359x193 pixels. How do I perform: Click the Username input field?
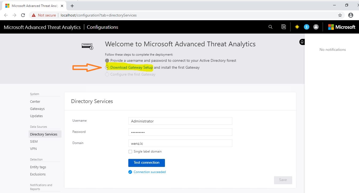click(180, 121)
